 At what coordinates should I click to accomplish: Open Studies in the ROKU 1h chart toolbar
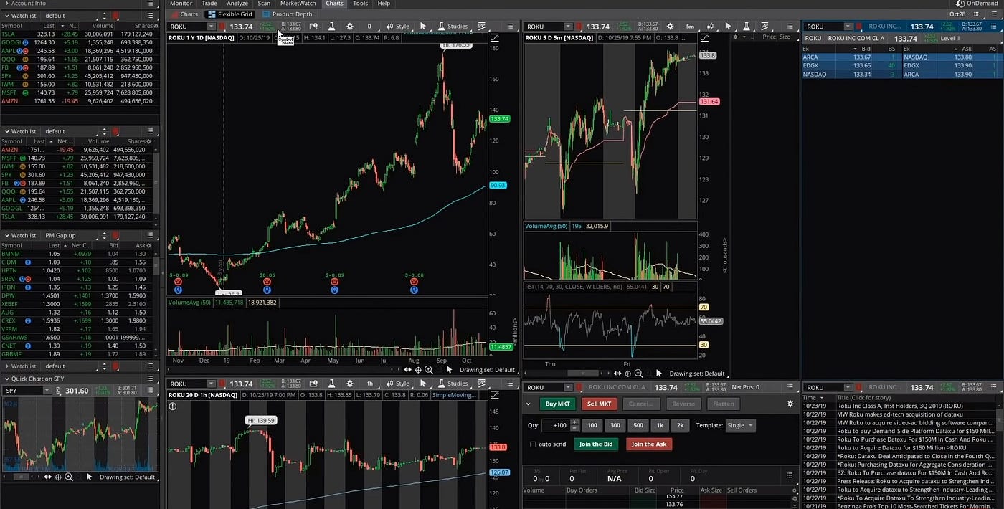click(x=453, y=384)
